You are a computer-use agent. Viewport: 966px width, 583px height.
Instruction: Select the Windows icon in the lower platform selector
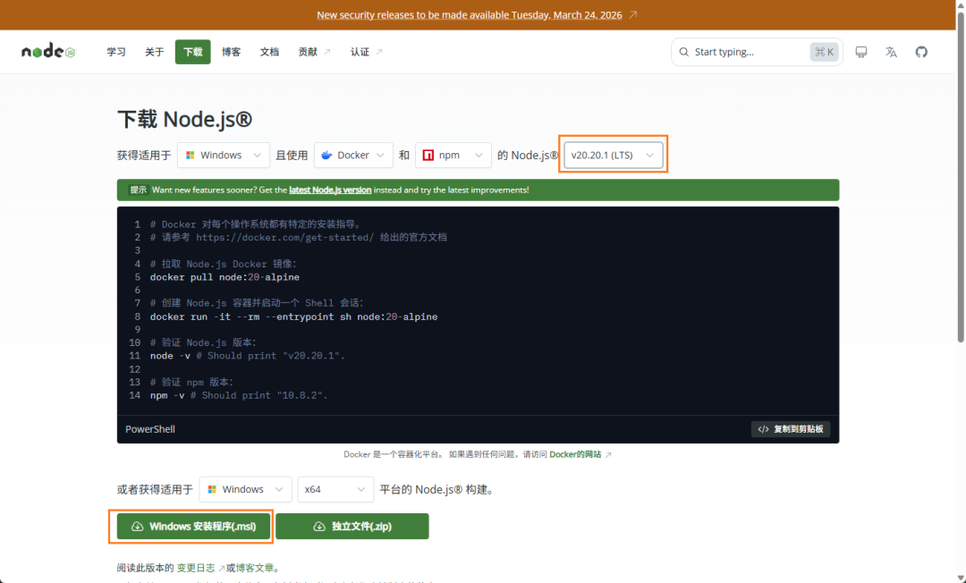[214, 489]
